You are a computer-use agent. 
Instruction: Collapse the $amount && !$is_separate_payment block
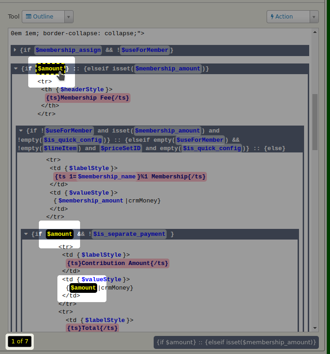coord(26,234)
